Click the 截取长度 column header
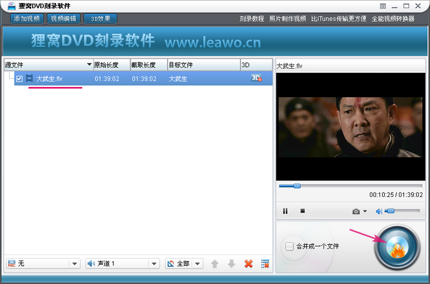This screenshot has width=430, height=284. [x=149, y=65]
